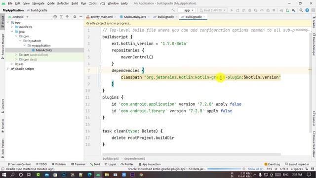Expand the com (androidTest) package
Viewport: 316px width, 178px height.
coord(16,55)
